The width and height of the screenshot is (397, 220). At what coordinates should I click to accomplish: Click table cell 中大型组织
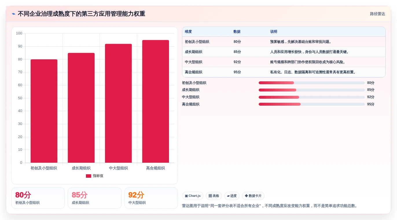(194, 62)
